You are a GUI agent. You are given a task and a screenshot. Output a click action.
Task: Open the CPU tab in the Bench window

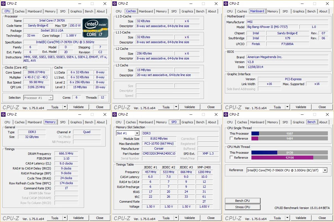click(x=230, y=122)
